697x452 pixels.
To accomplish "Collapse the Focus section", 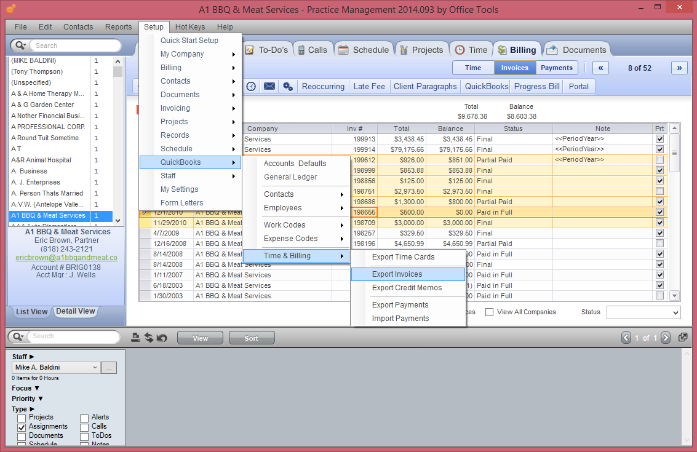I will point(37,389).
